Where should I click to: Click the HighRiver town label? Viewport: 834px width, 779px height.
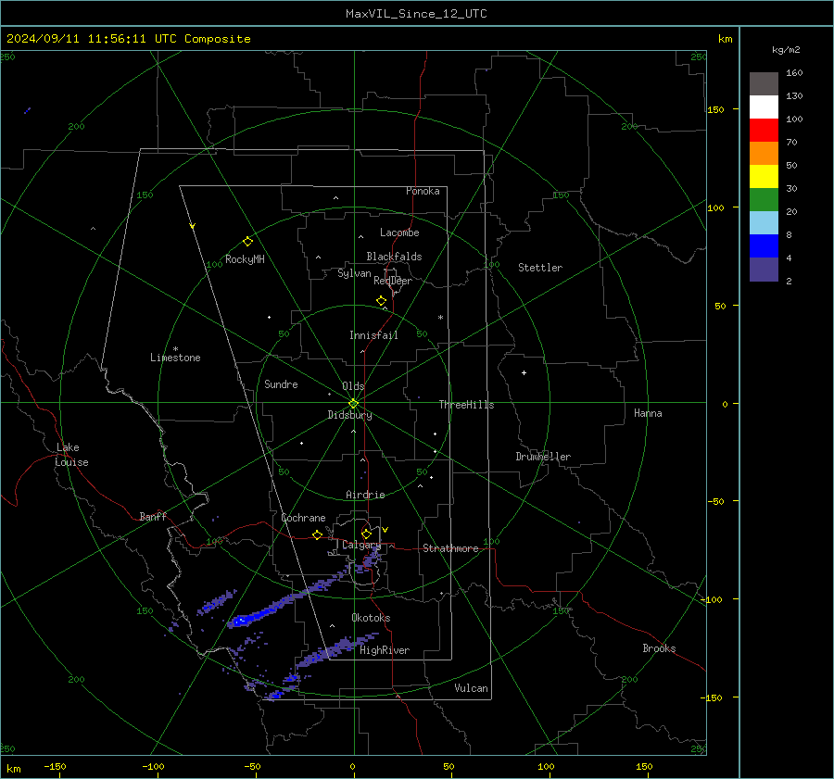(x=385, y=650)
